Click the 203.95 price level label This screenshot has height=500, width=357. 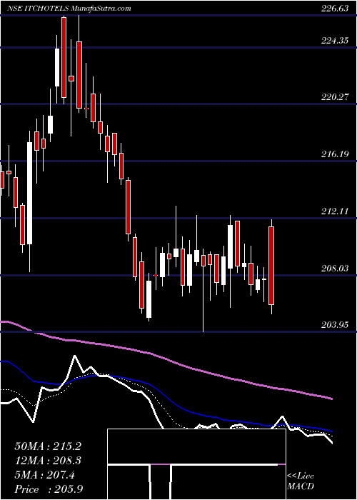[x=334, y=325]
